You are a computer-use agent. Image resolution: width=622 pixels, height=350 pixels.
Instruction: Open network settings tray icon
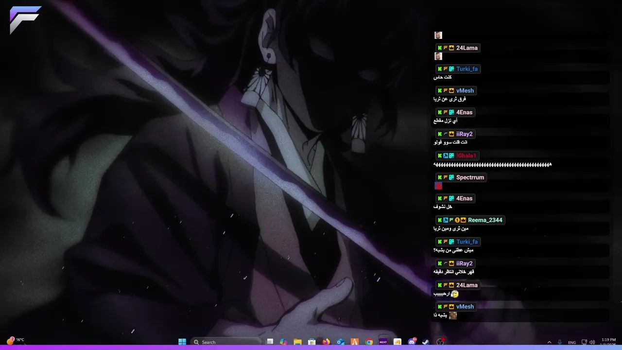pos(584,342)
